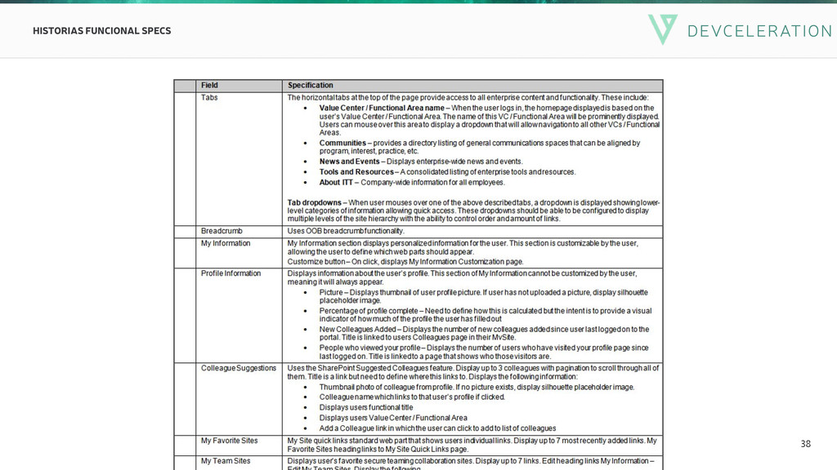
Task: Click 'Displays users functional title' bullet
Action: click(366, 408)
